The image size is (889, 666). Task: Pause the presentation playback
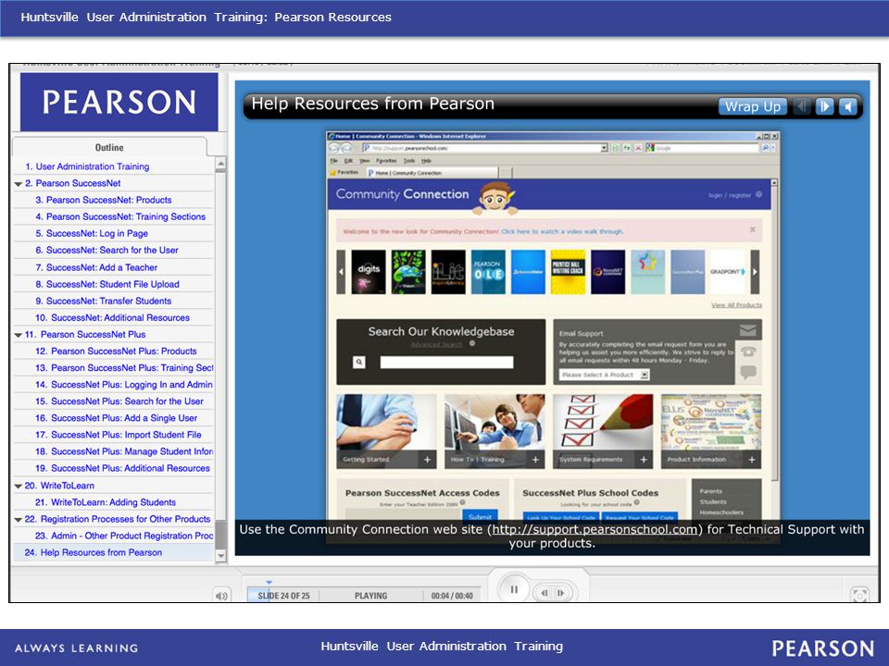tap(514, 589)
